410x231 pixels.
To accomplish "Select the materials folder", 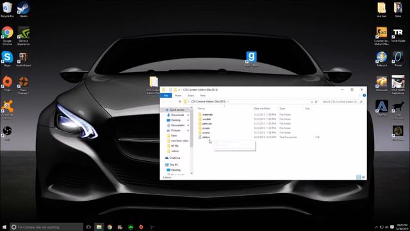I will [x=208, y=114].
